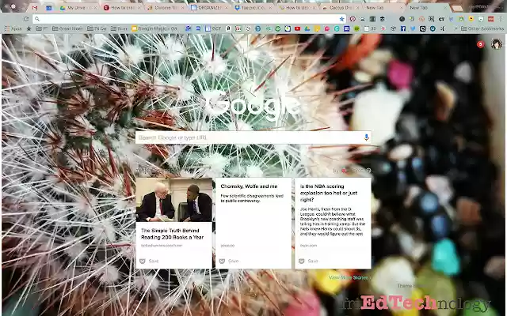The image size is (507, 316).
Task: Open the red notifications badge
Action: (481, 44)
